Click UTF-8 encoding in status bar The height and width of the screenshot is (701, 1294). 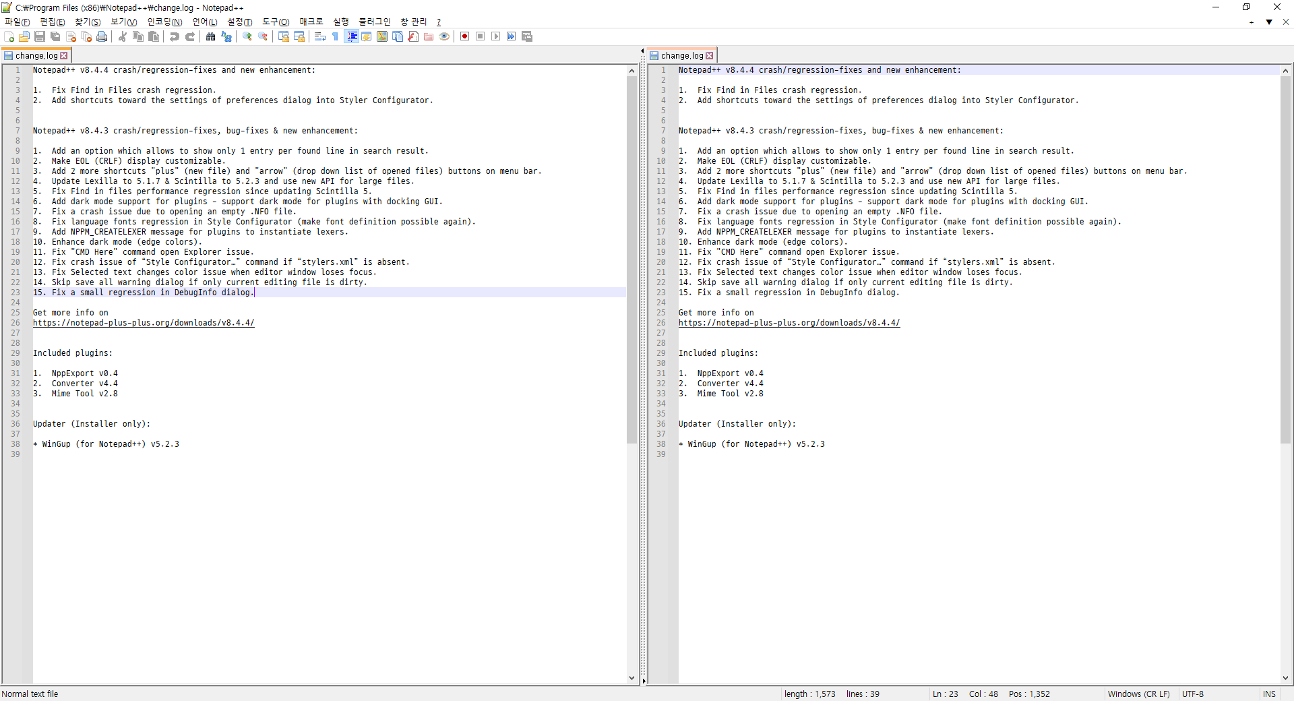pos(1193,694)
